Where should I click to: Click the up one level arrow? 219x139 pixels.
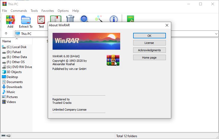6,34
